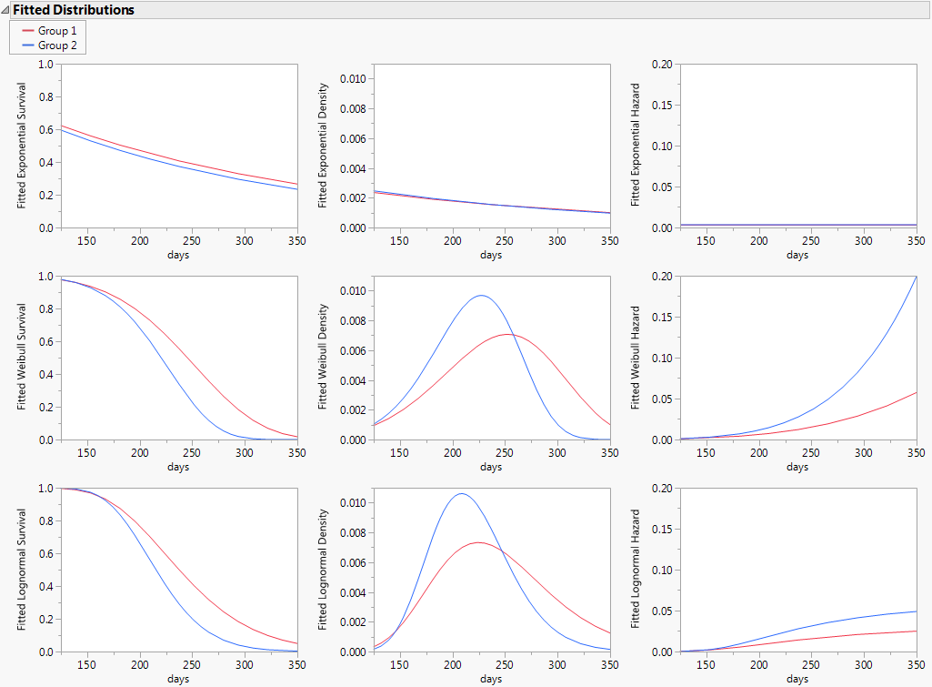Select Group 1 in the legend
The width and height of the screenshot is (932, 687).
point(59,31)
